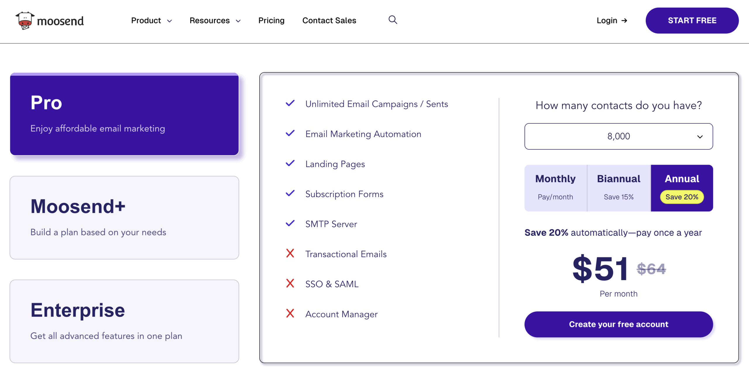This screenshot has width=749, height=374.
Task: Select the Enterprise plan card
Action: coord(124,321)
